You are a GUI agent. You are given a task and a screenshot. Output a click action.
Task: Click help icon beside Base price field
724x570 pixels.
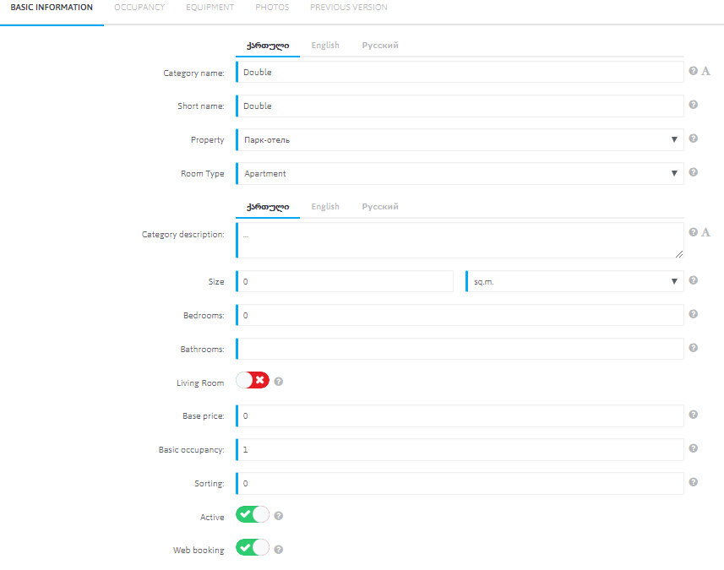[694, 415]
